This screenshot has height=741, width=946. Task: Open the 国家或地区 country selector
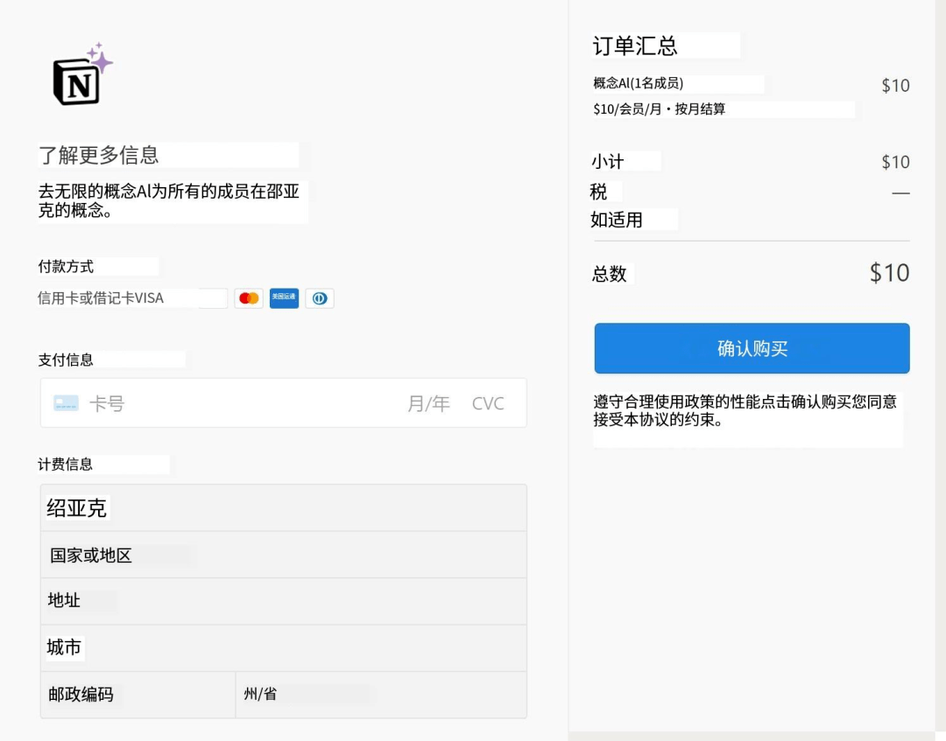point(284,555)
